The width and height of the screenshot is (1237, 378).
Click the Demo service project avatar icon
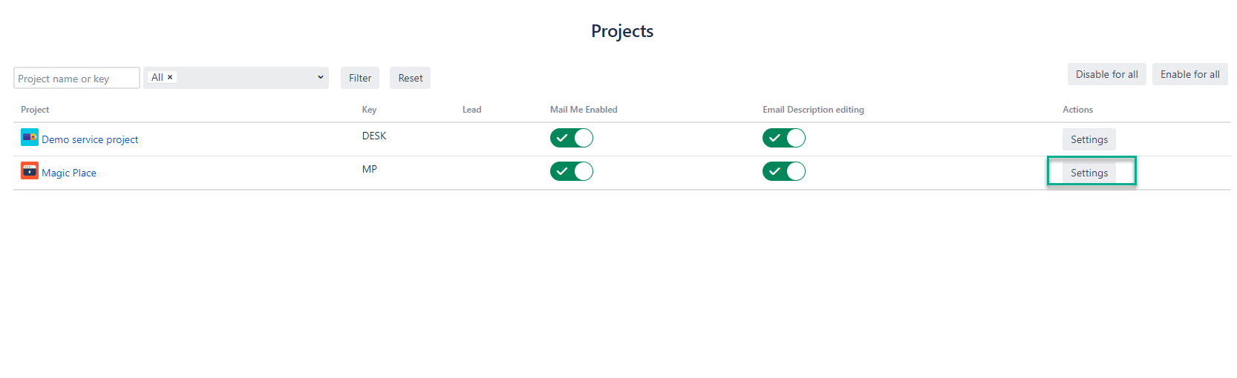[x=30, y=137]
